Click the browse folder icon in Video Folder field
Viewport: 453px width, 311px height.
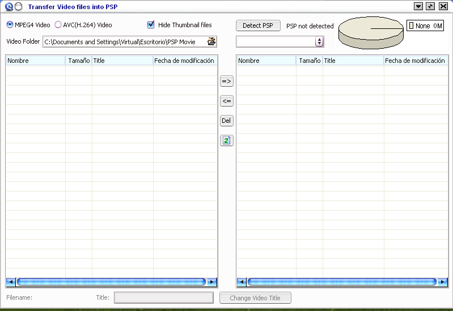(211, 41)
